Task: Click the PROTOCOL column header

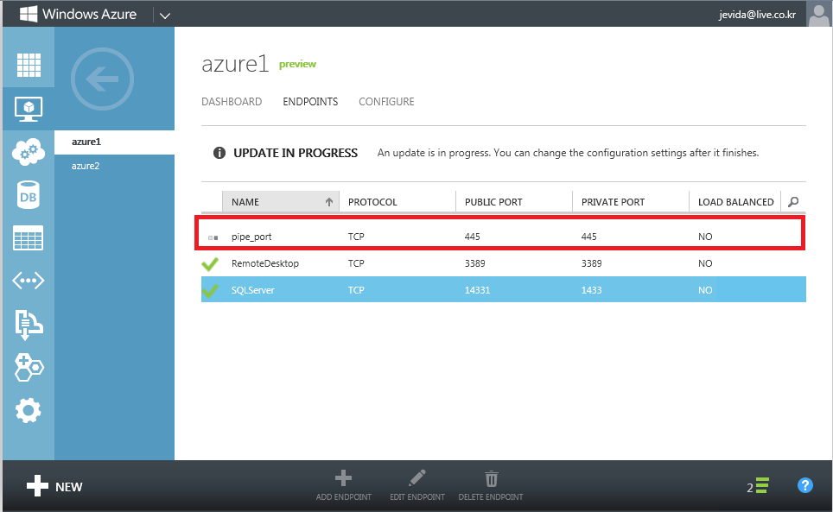Action: tap(397, 202)
